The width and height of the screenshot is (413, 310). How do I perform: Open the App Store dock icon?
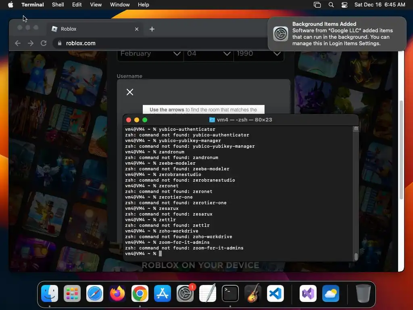point(163,293)
